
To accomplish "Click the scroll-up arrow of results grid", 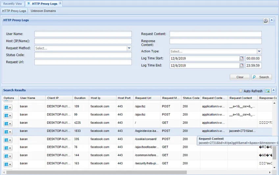I will pos(274,103).
